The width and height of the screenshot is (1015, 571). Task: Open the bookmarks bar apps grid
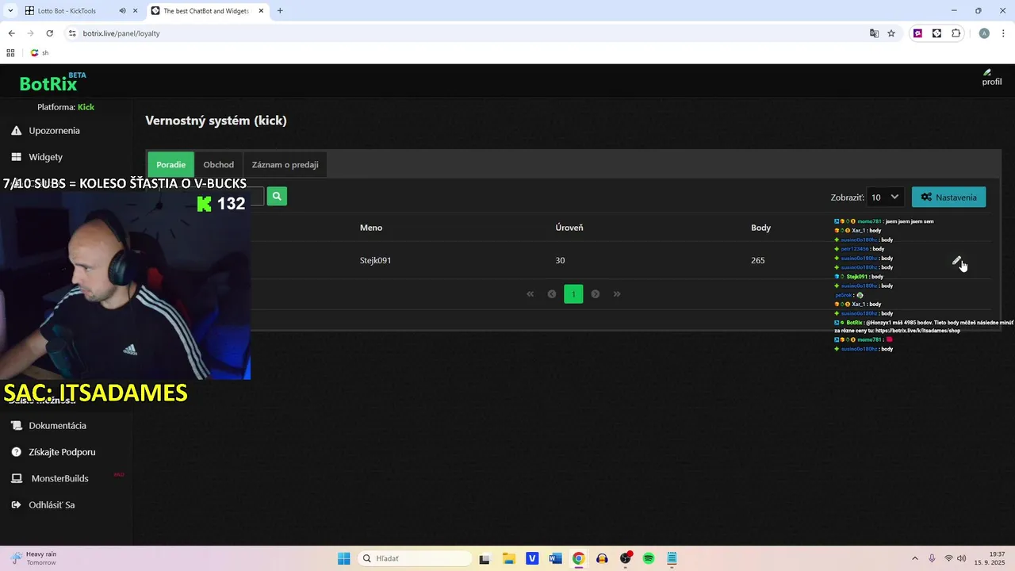point(10,53)
